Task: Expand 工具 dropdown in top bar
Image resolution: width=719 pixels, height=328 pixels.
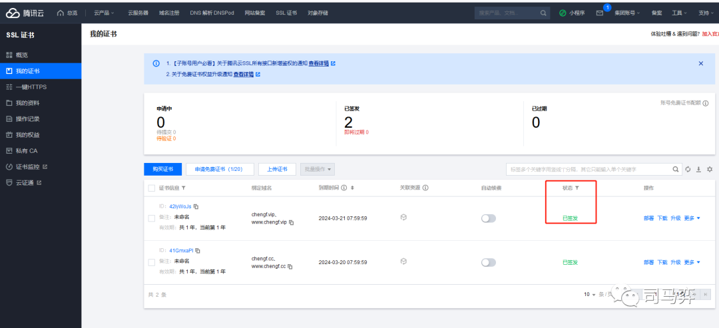Action: click(679, 13)
